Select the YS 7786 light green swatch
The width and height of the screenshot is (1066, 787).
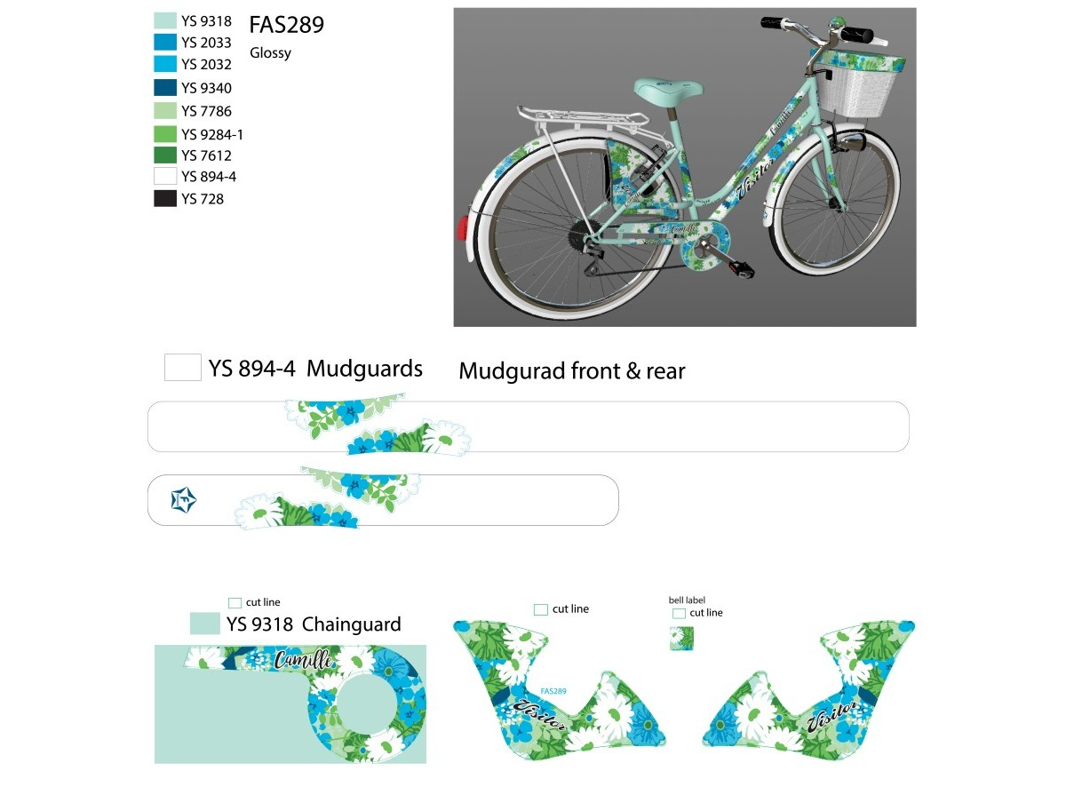click(165, 111)
